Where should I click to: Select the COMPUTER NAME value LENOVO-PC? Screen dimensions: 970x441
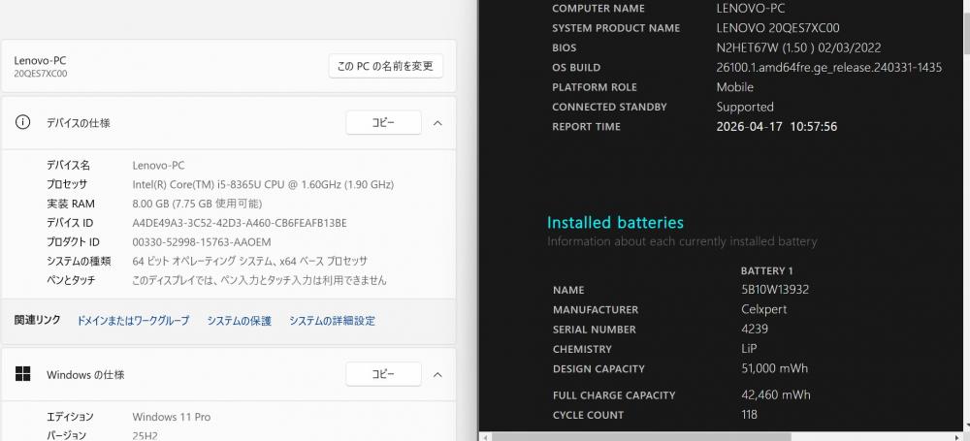(x=751, y=8)
